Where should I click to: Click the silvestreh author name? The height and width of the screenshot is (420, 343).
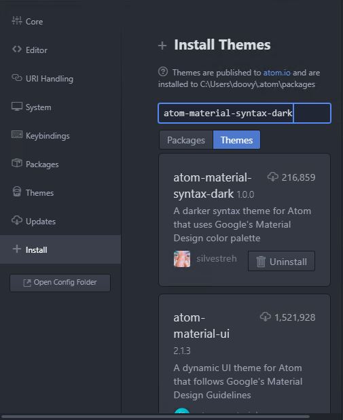click(x=217, y=259)
